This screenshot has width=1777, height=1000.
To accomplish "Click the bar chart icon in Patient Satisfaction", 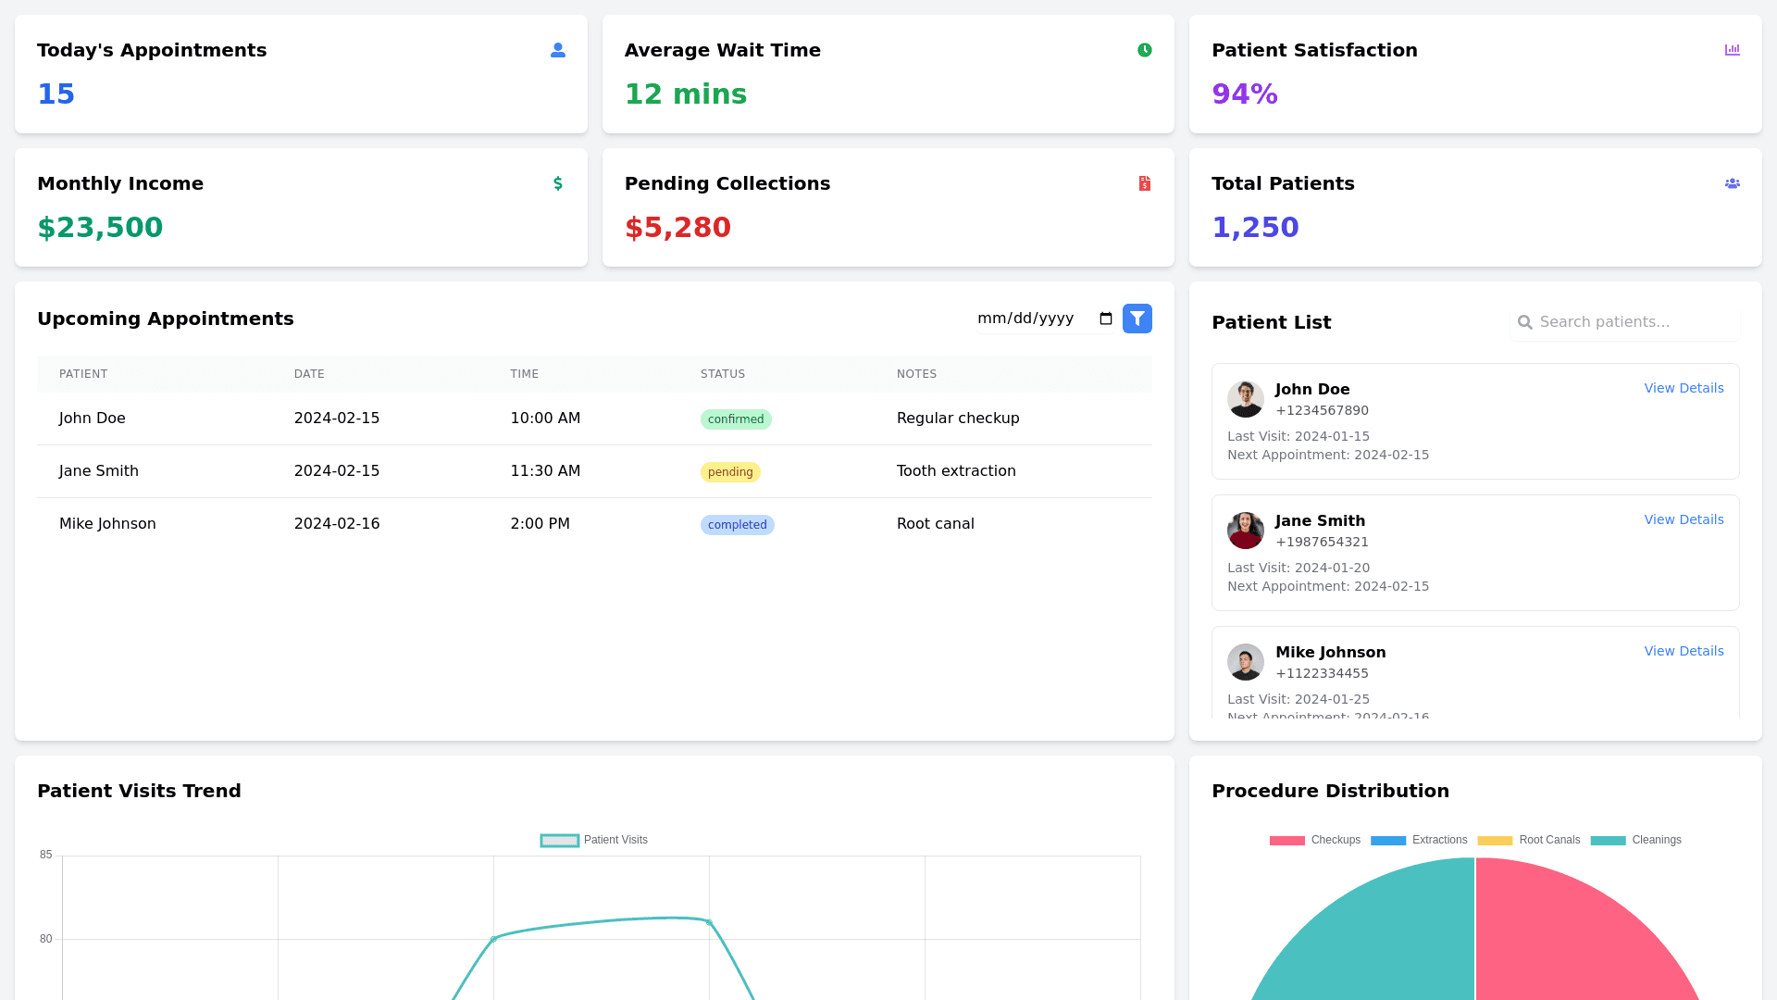I will tap(1732, 50).
